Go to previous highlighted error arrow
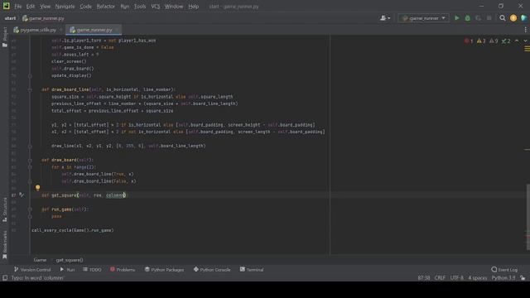 tap(517, 41)
